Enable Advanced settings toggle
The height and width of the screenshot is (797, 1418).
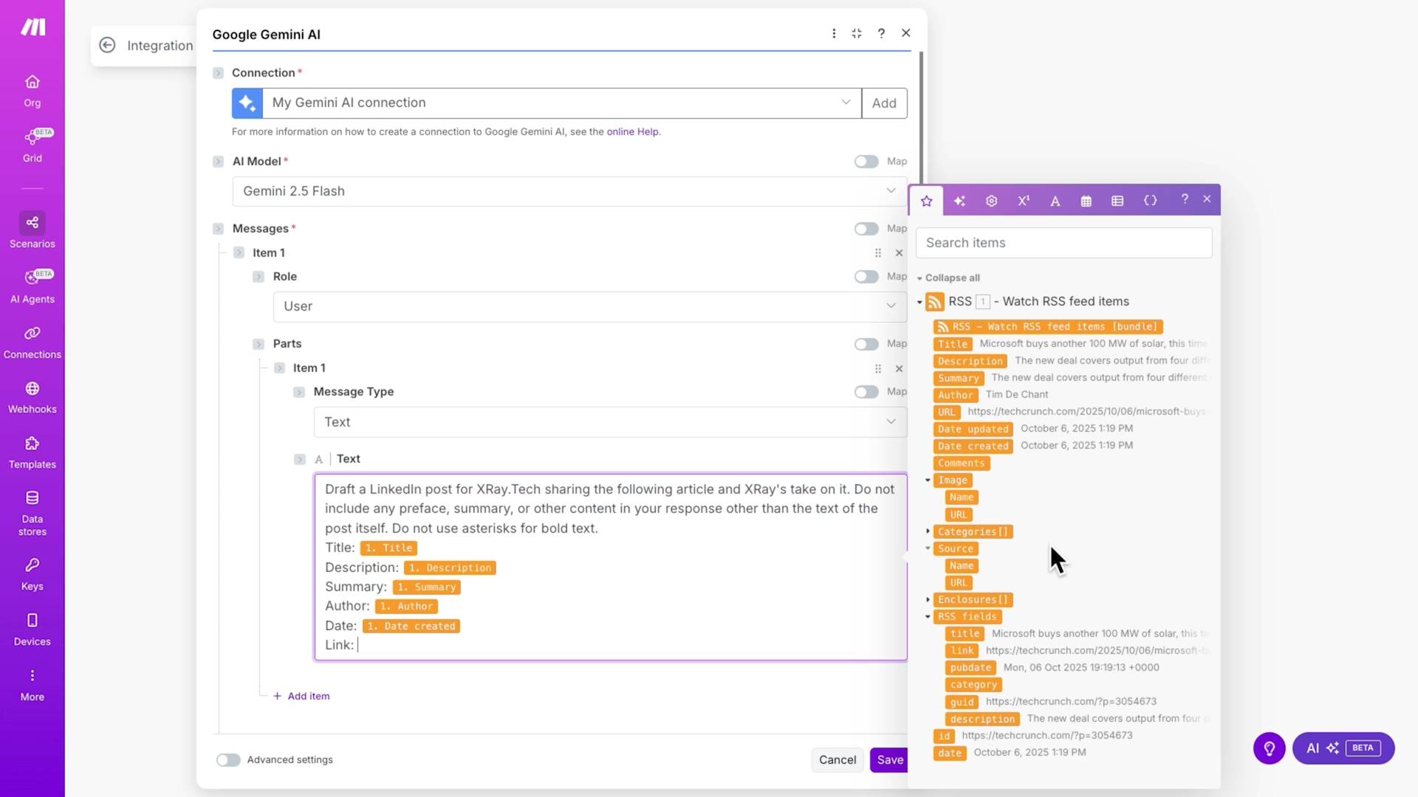(x=228, y=759)
